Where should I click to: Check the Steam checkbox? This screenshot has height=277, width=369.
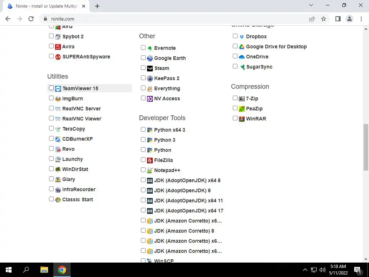143,68
